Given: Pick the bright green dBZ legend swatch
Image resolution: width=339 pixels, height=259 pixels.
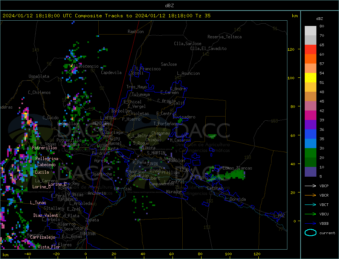Looking at the screenshot, I should pyautogui.click(x=310, y=153).
